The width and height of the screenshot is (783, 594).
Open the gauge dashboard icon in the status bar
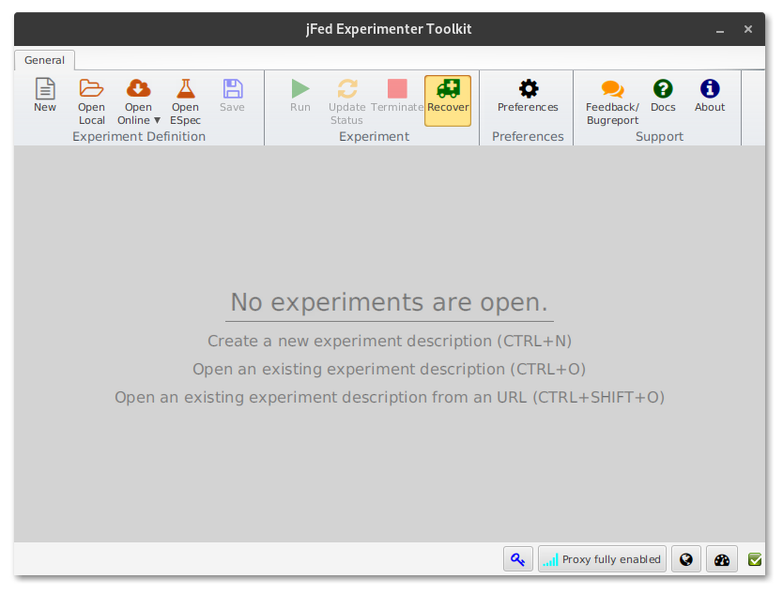pyautogui.click(x=722, y=559)
